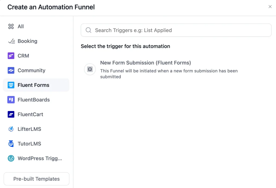Click the form submission trigger icon
Image resolution: width=276 pixels, height=188 pixels.
pyautogui.click(x=90, y=69)
